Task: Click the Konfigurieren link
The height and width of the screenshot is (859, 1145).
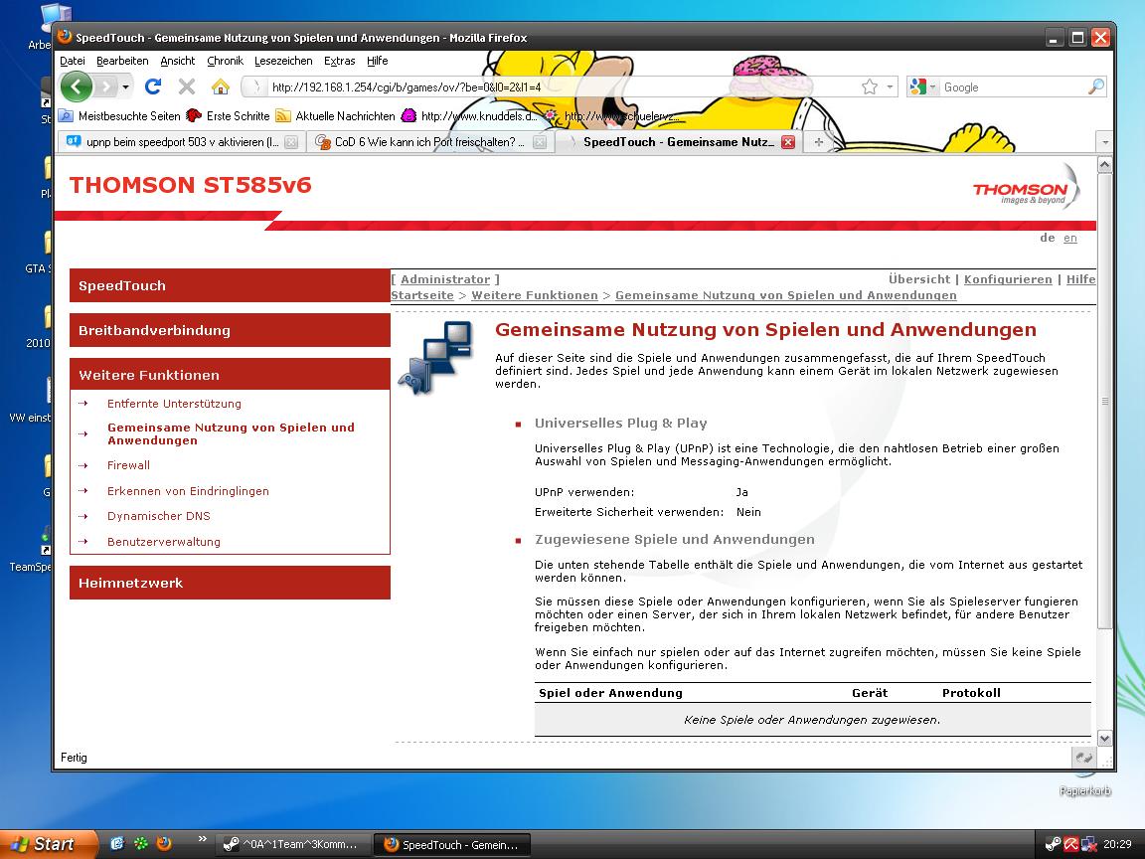Action: point(1008,279)
